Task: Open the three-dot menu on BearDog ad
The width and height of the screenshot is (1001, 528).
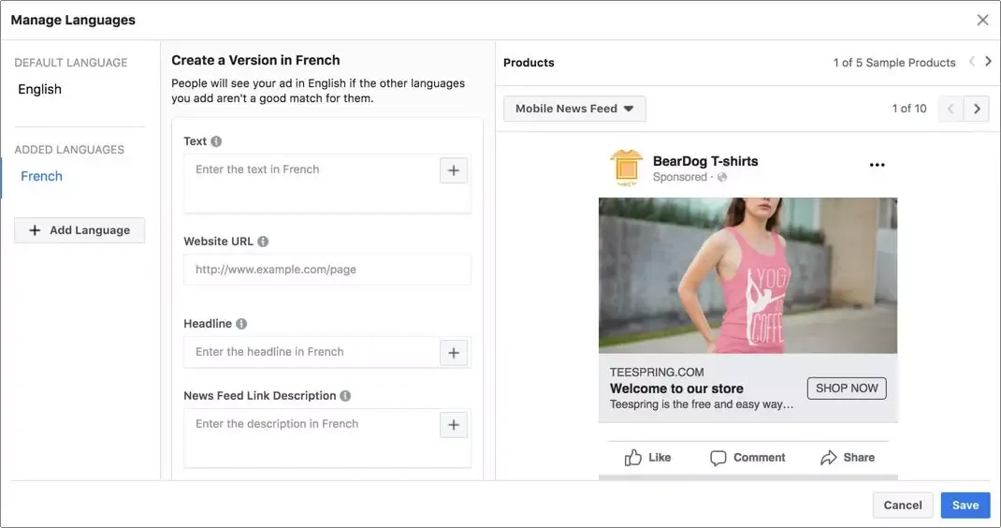Action: [x=878, y=165]
